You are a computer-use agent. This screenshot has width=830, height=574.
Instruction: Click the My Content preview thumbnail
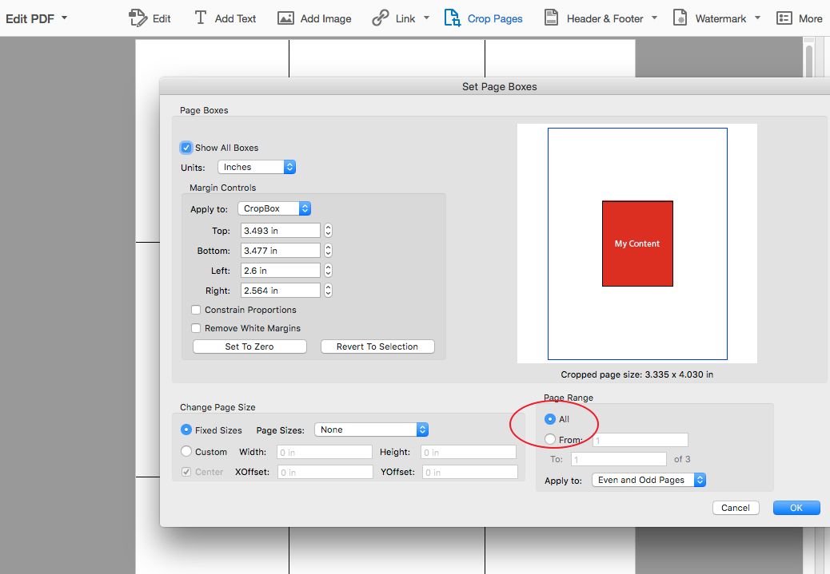(x=637, y=243)
